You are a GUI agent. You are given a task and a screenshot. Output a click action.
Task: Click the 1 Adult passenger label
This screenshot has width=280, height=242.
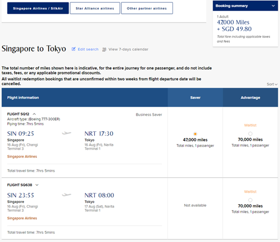[223, 17]
